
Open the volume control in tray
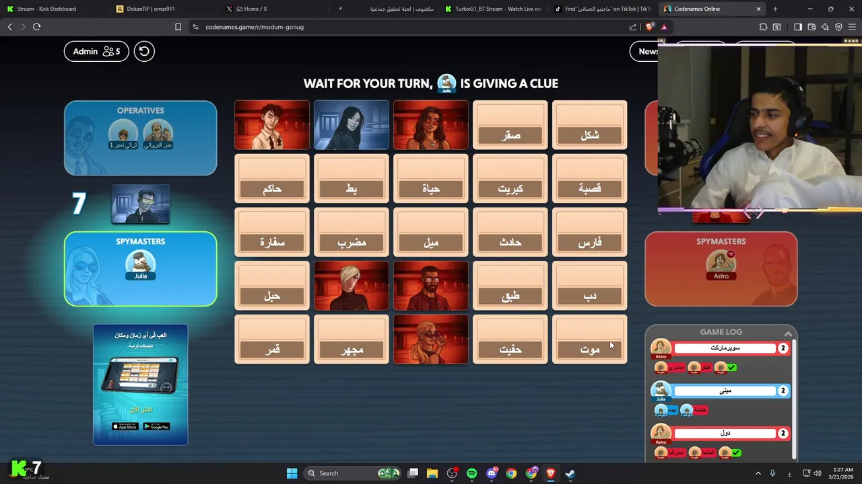(x=818, y=473)
